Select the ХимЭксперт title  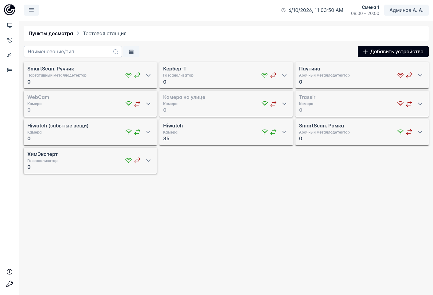coord(42,154)
